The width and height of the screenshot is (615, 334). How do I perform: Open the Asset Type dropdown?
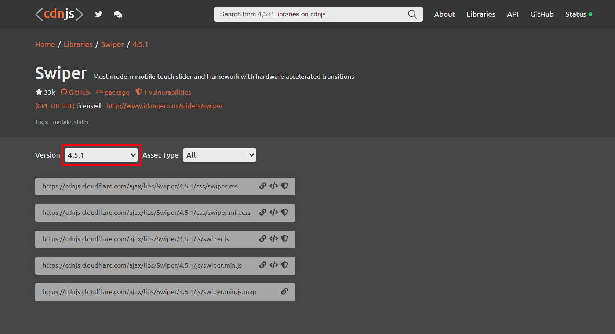[219, 155]
